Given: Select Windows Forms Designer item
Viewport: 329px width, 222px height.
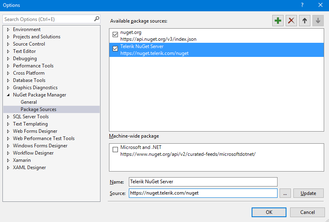Looking at the screenshot, I should point(40,146).
